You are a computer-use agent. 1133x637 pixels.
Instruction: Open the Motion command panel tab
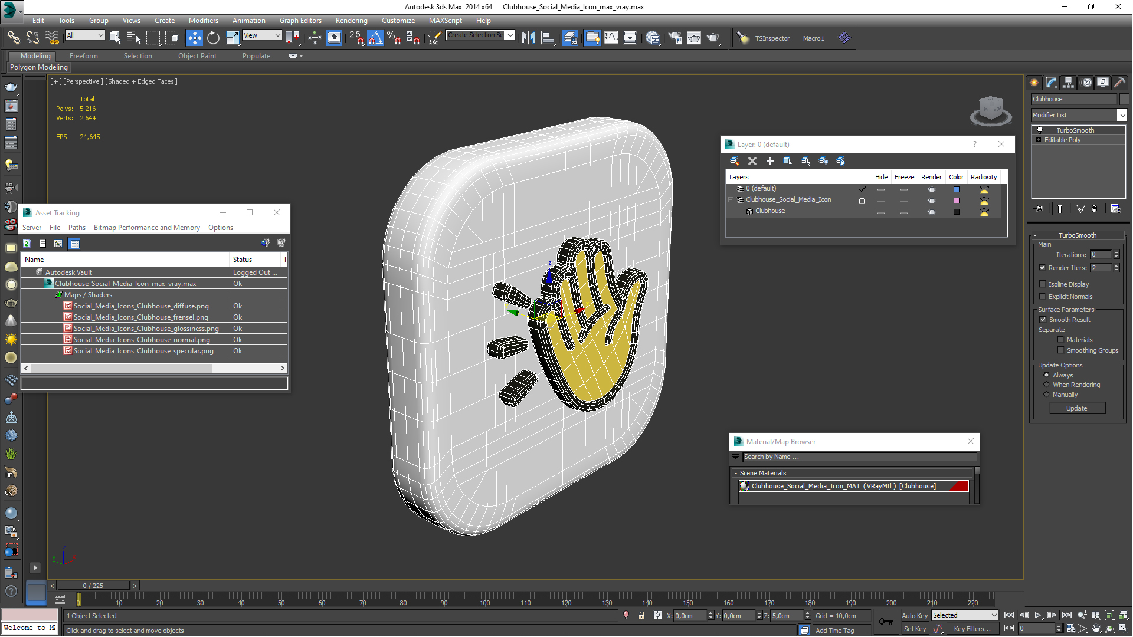(1086, 83)
